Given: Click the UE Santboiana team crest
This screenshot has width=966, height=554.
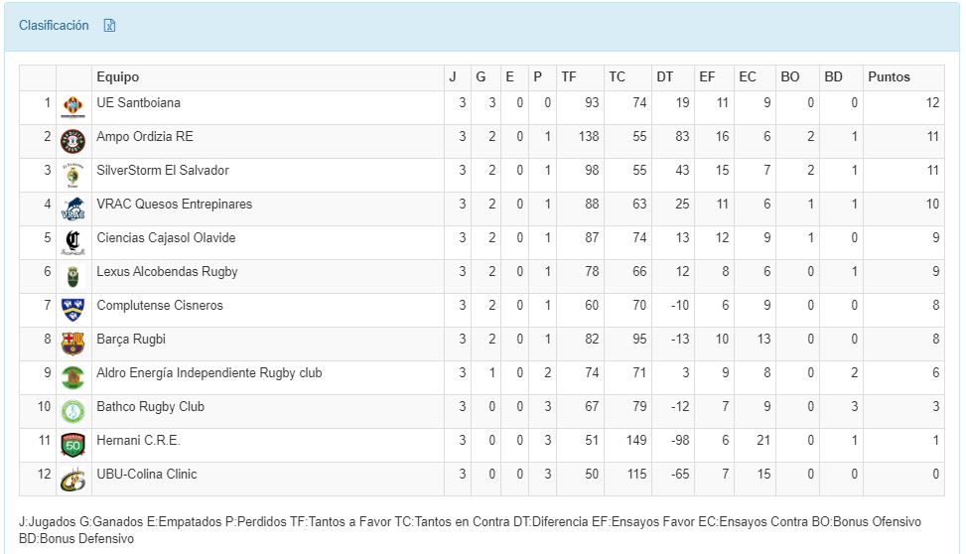Looking at the screenshot, I should tap(72, 106).
